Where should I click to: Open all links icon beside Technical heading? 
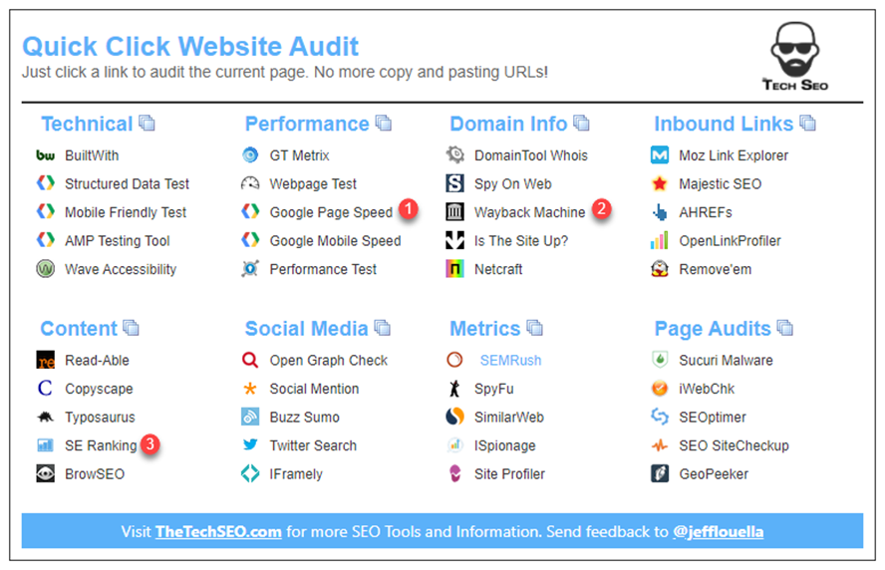tap(147, 124)
